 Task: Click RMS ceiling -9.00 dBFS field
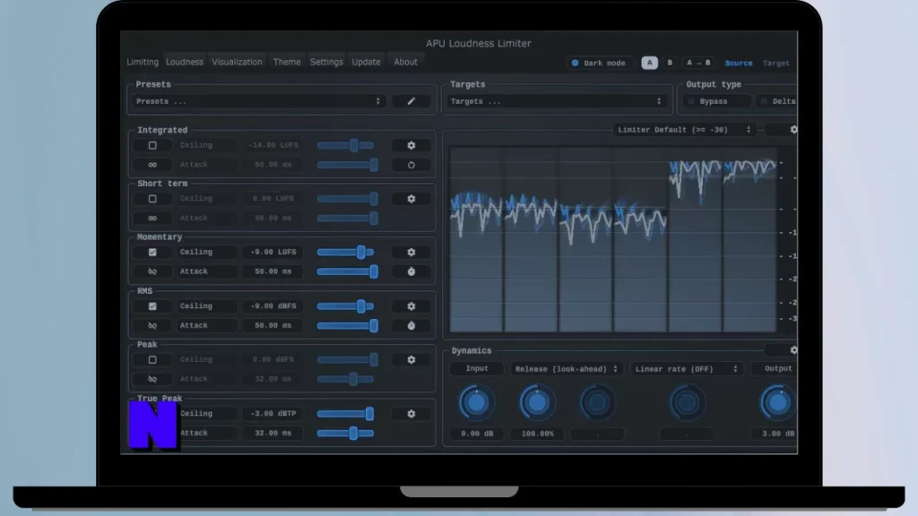[x=273, y=306]
